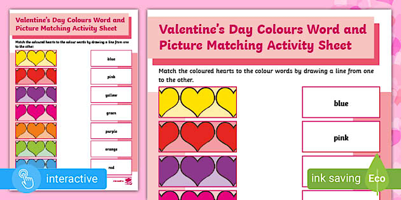Click the purple hearts strip on the small sheet

coord(36,95)
